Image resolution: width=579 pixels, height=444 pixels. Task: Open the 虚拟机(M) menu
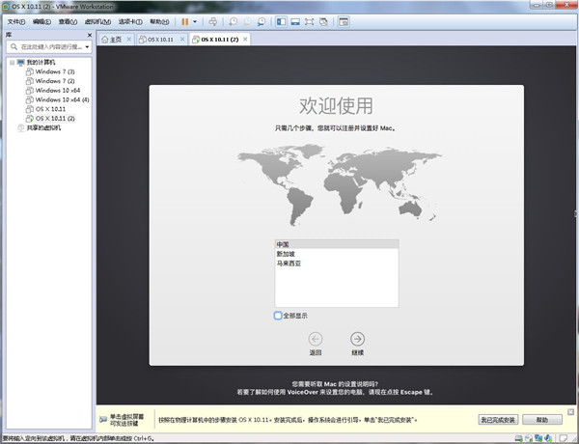pyautogui.click(x=97, y=22)
